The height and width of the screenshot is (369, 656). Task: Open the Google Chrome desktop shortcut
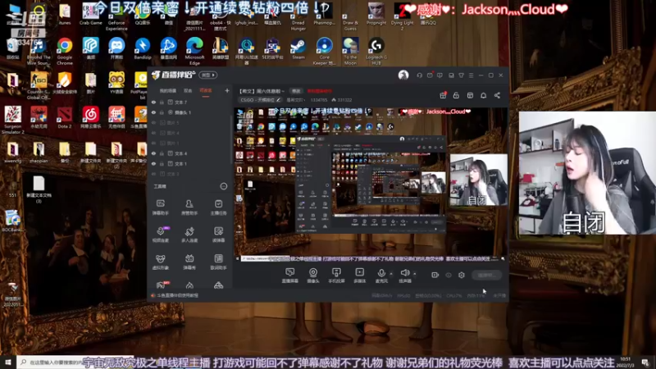coord(65,51)
